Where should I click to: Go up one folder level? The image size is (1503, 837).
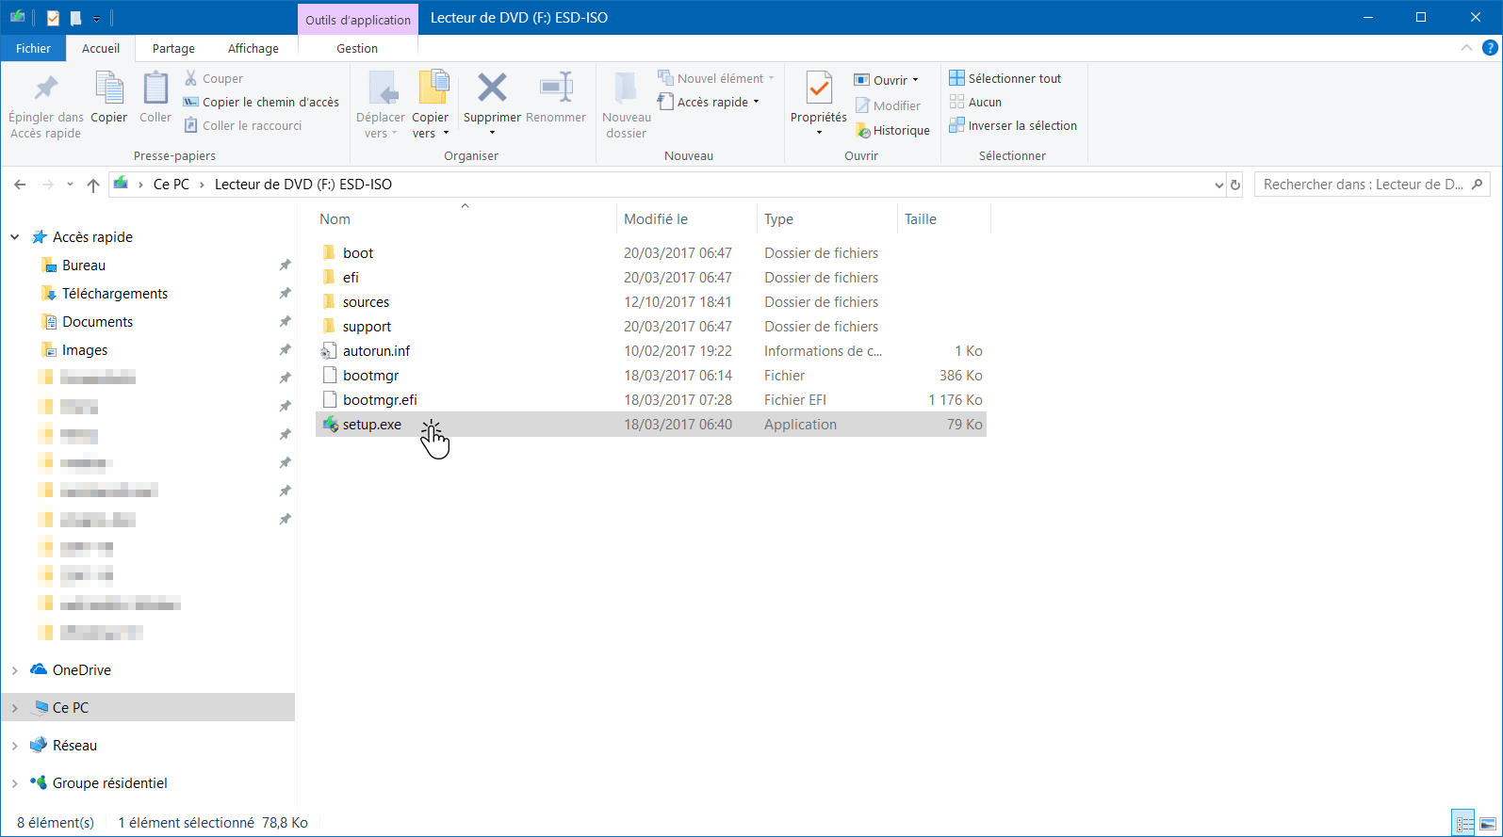(93, 185)
